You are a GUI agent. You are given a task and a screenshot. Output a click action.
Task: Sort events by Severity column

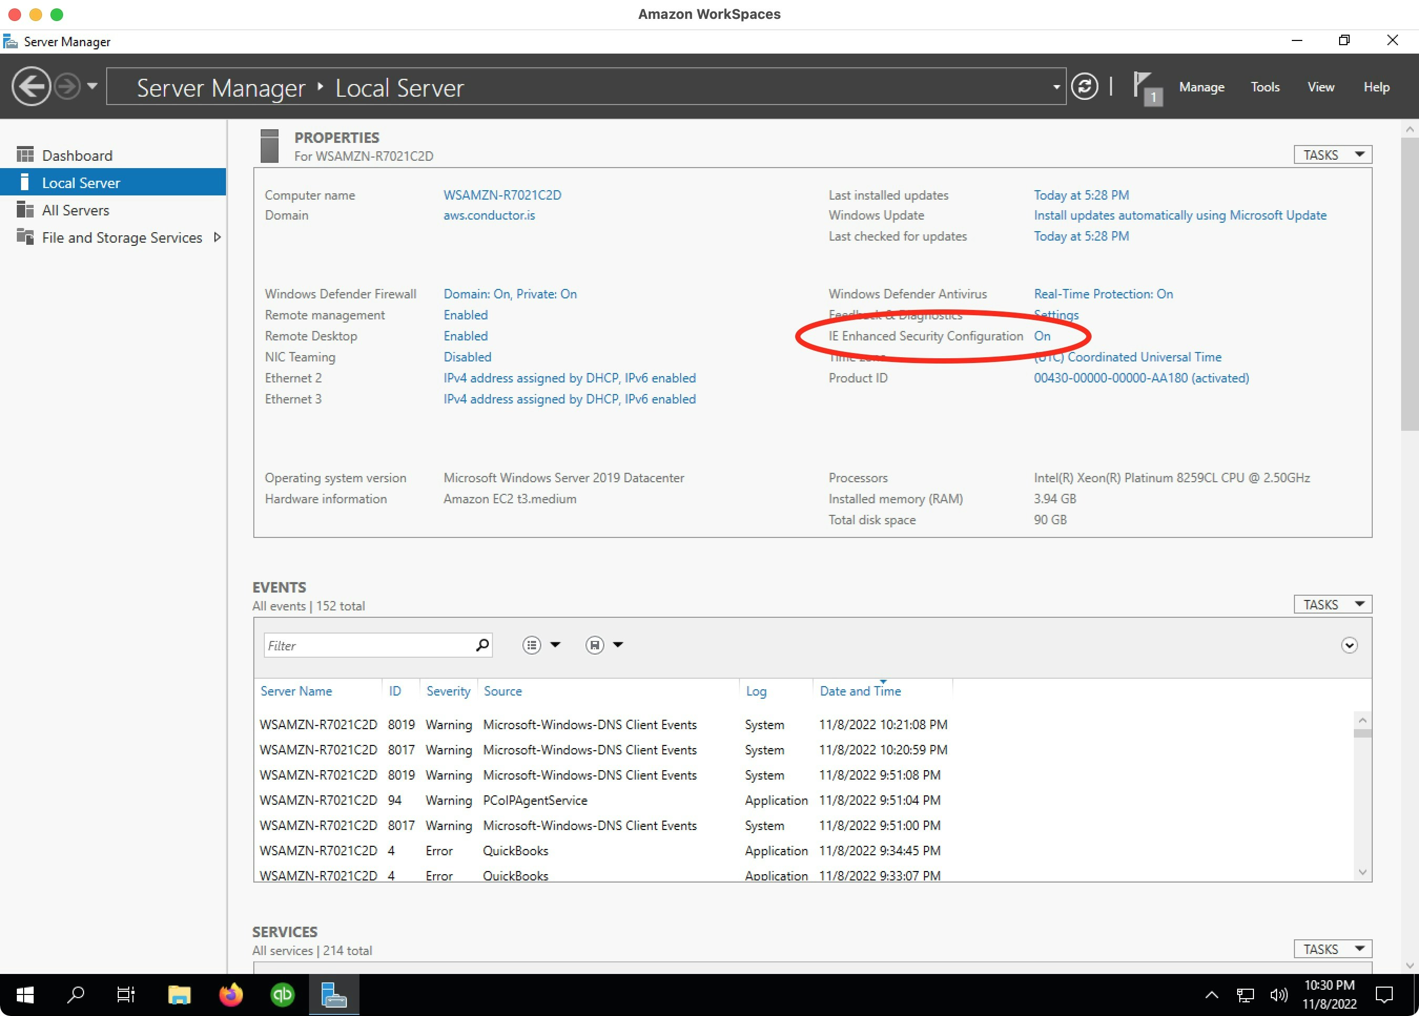coord(448,691)
